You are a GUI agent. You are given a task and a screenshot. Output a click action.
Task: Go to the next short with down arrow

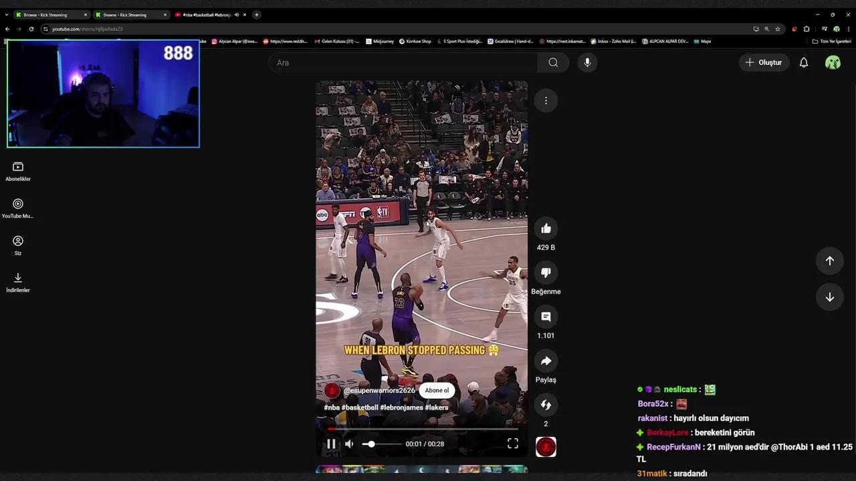click(829, 297)
